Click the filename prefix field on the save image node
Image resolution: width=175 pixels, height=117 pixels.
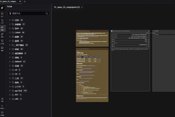[x=164, y=35]
